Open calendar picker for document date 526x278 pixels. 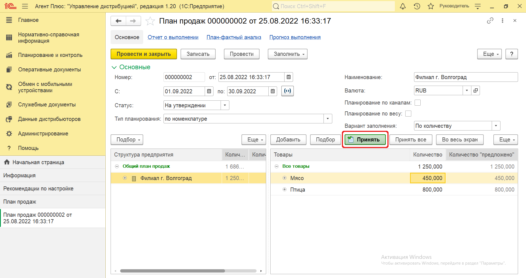pyautogui.click(x=289, y=77)
